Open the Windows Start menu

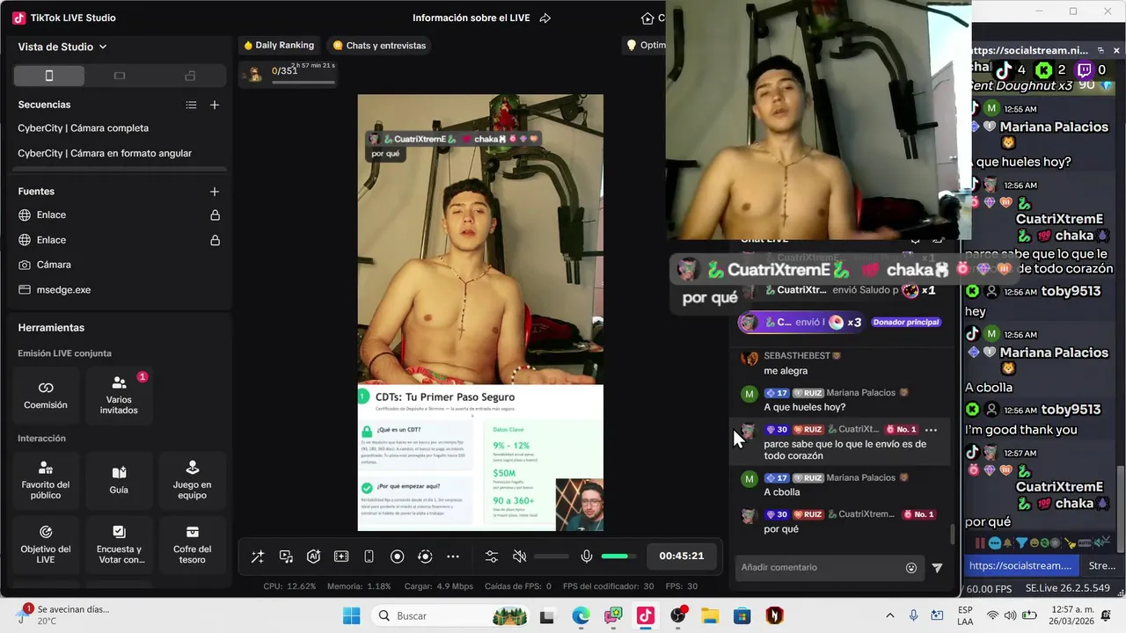coord(351,615)
